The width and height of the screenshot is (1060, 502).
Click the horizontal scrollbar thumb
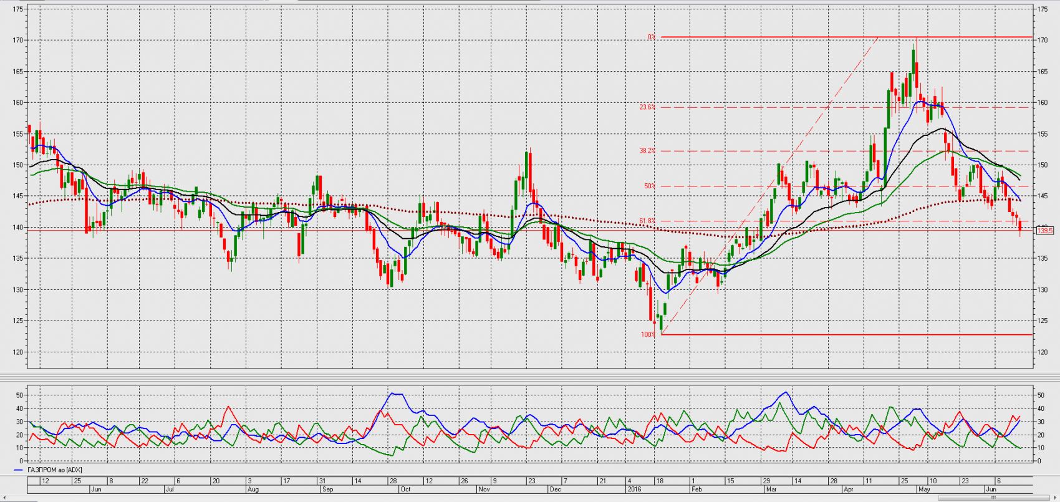pyautogui.click(x=993, y=498)
